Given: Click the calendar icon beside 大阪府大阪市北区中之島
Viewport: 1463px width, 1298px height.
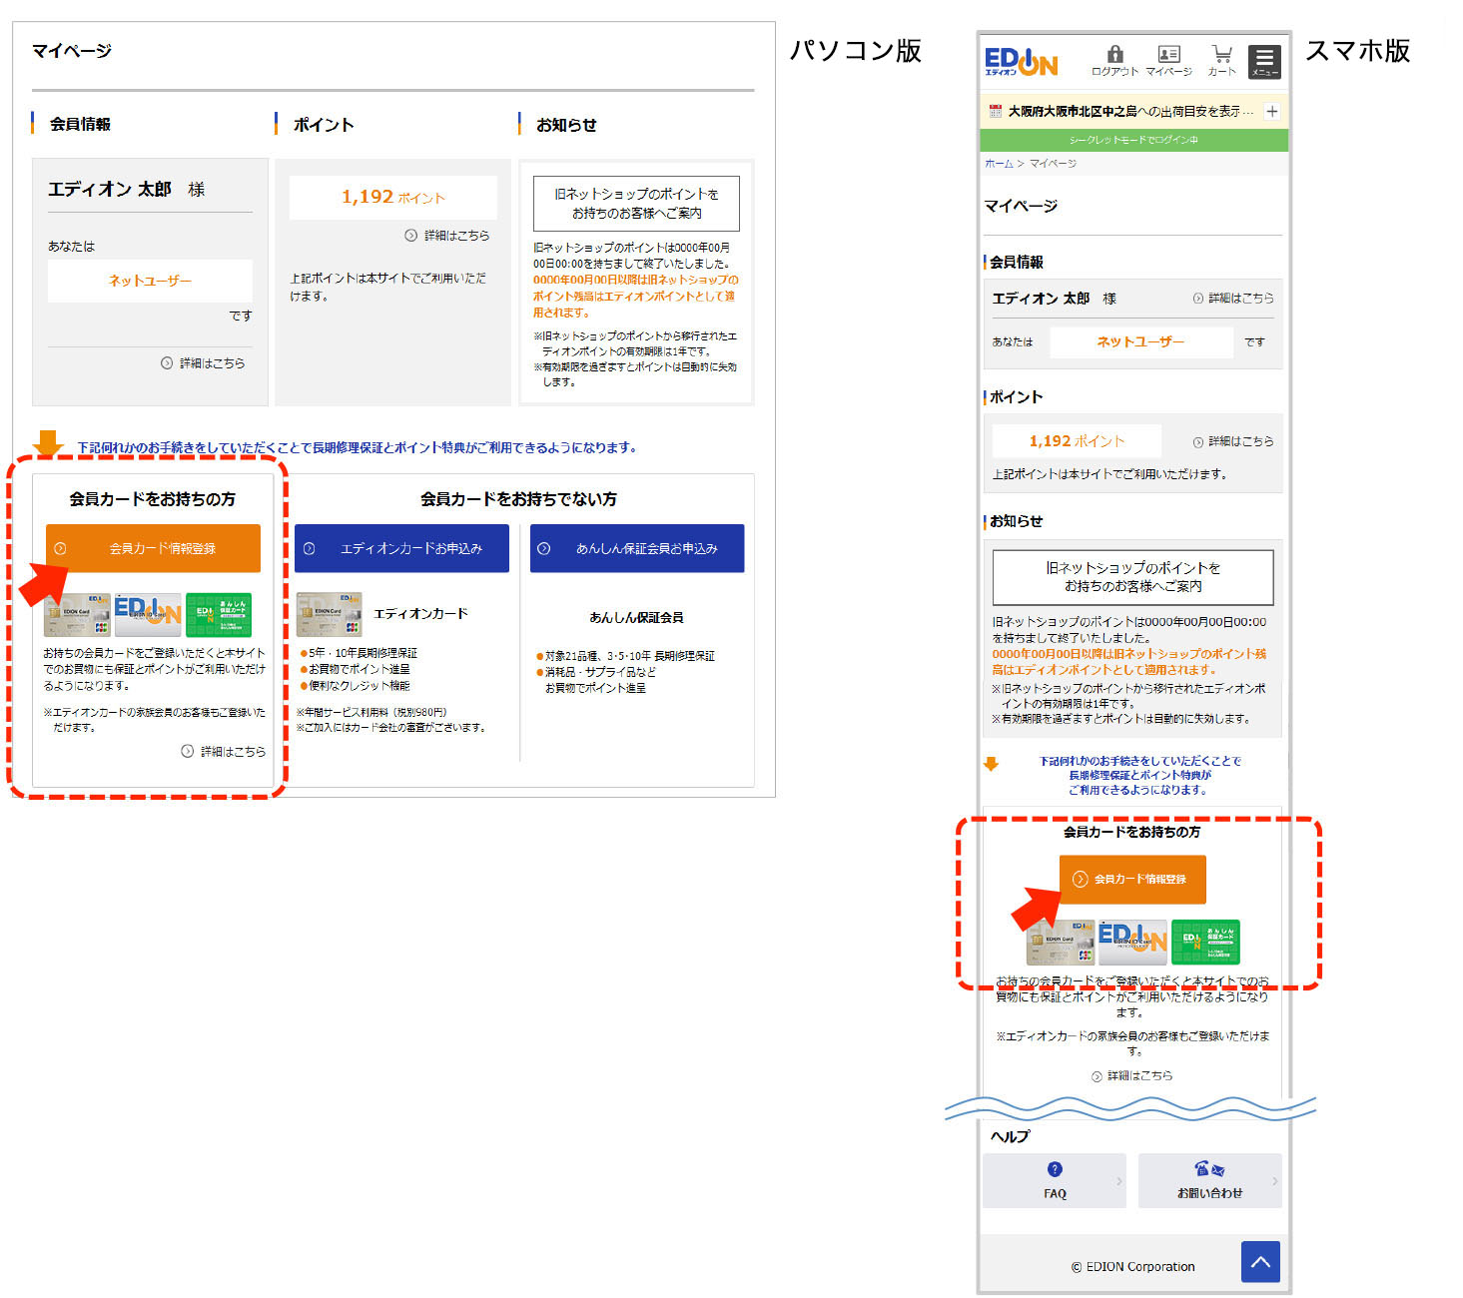Looking at the screenshot, I should [995, 112].
